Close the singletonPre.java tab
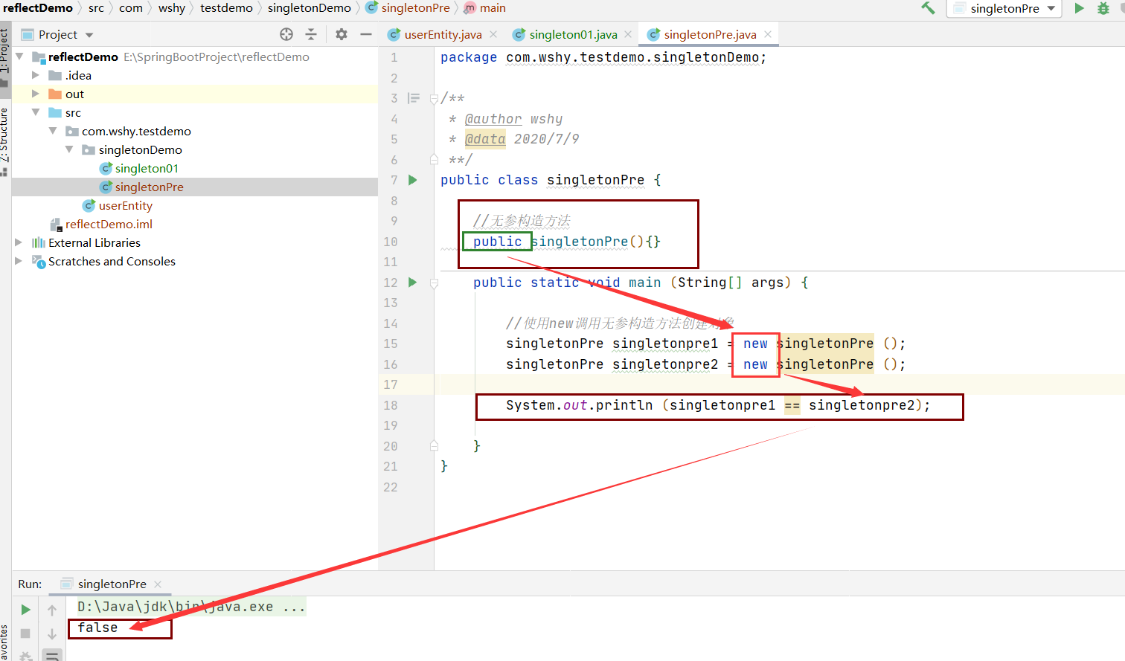Viewport: 1125px width, 661px height. 767,34
